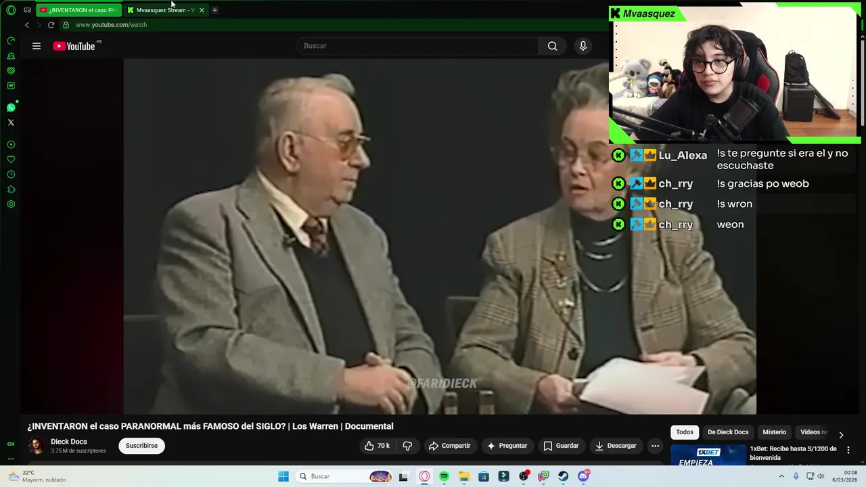This screenshot has width=866, height=487.
Task: Open Extensions cube icon in sidebar
Action: [11, 189]
